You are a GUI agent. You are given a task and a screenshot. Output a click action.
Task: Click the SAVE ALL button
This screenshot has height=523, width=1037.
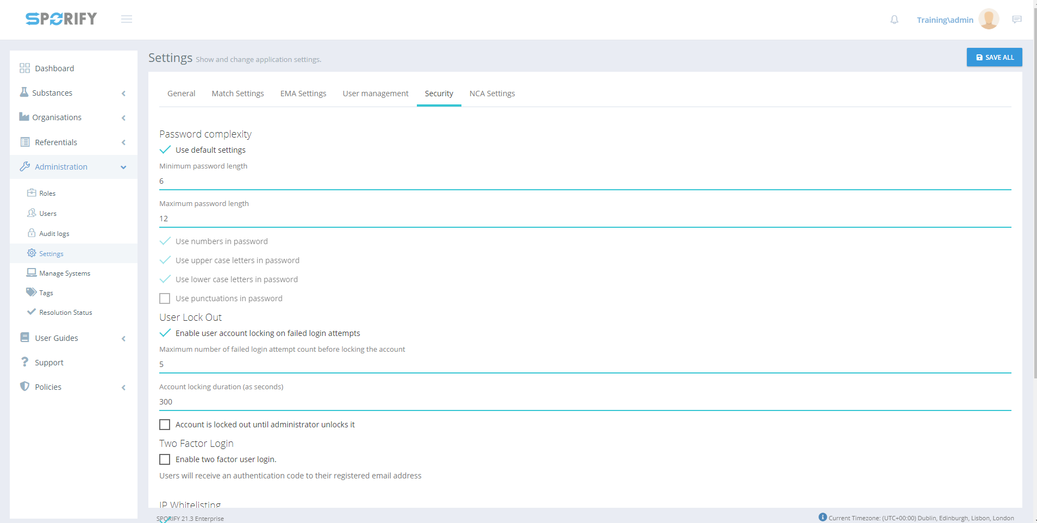(x=994, y=57)
